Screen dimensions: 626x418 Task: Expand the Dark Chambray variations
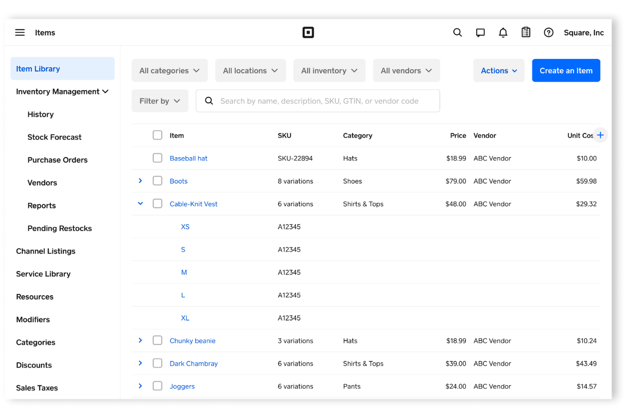(140, 363)
